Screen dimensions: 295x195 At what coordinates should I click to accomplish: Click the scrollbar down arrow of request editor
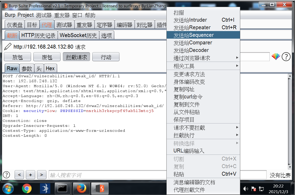[x=290, y=167]
